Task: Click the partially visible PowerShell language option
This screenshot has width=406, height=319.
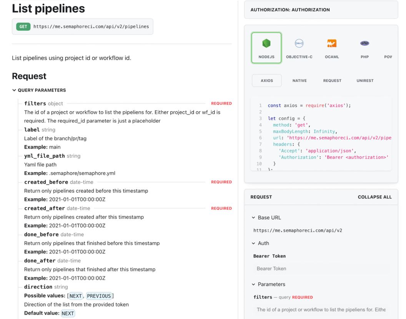Action: [x=388, y=56]
